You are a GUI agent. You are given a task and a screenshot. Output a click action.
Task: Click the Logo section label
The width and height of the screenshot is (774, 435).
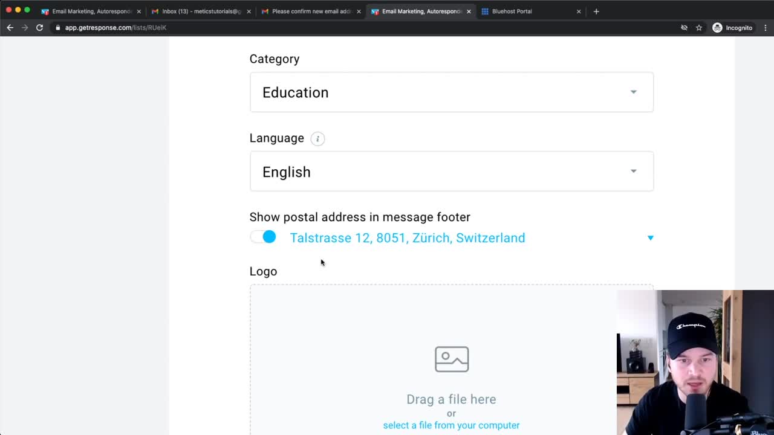point(263,271)
